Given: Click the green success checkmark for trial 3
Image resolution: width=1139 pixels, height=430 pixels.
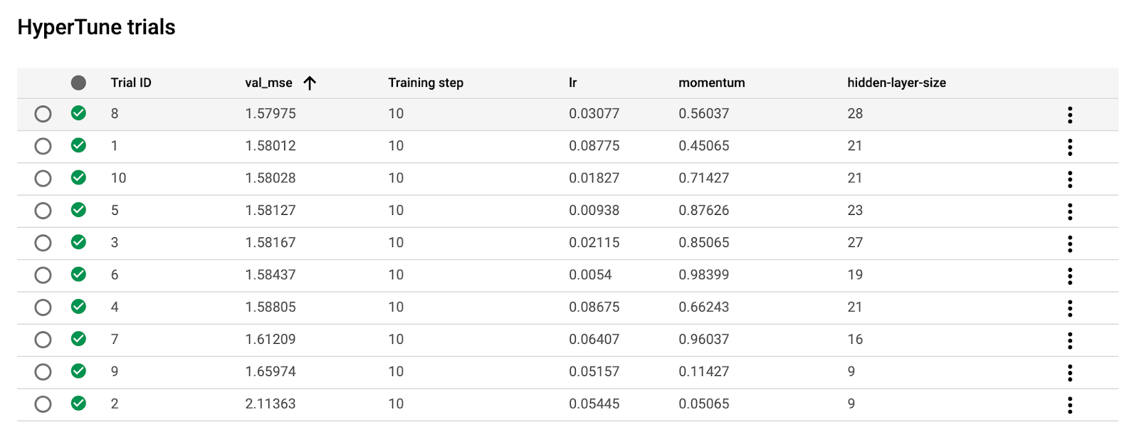Looking at the screenshot, I should [x=78, y=242].
